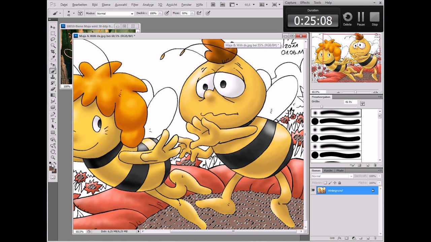Select the Rectangle shape tool

click(53, 132)
